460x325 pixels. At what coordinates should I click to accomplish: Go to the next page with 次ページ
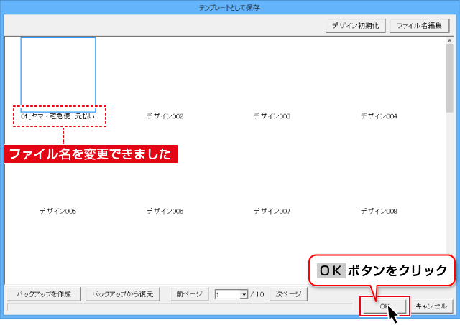[288, 294]
